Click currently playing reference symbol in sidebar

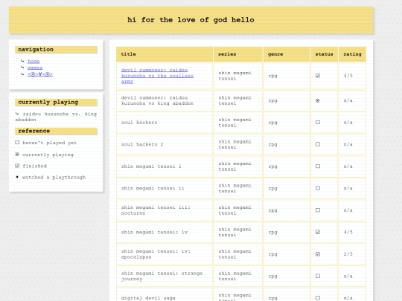coord(17,155)
